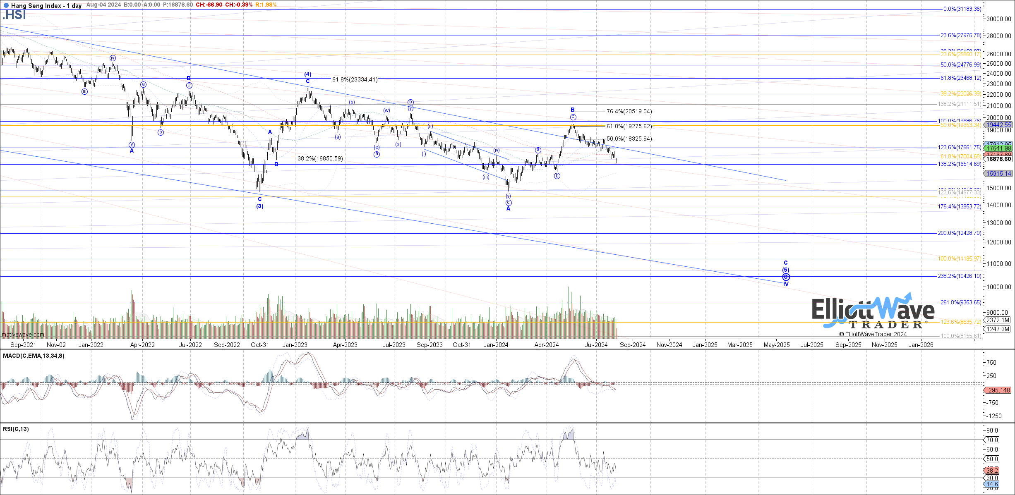The height and width of the screenshot is (495, 1015).
Task: Click the R:1.98% range readout
Action: point(266,5)
